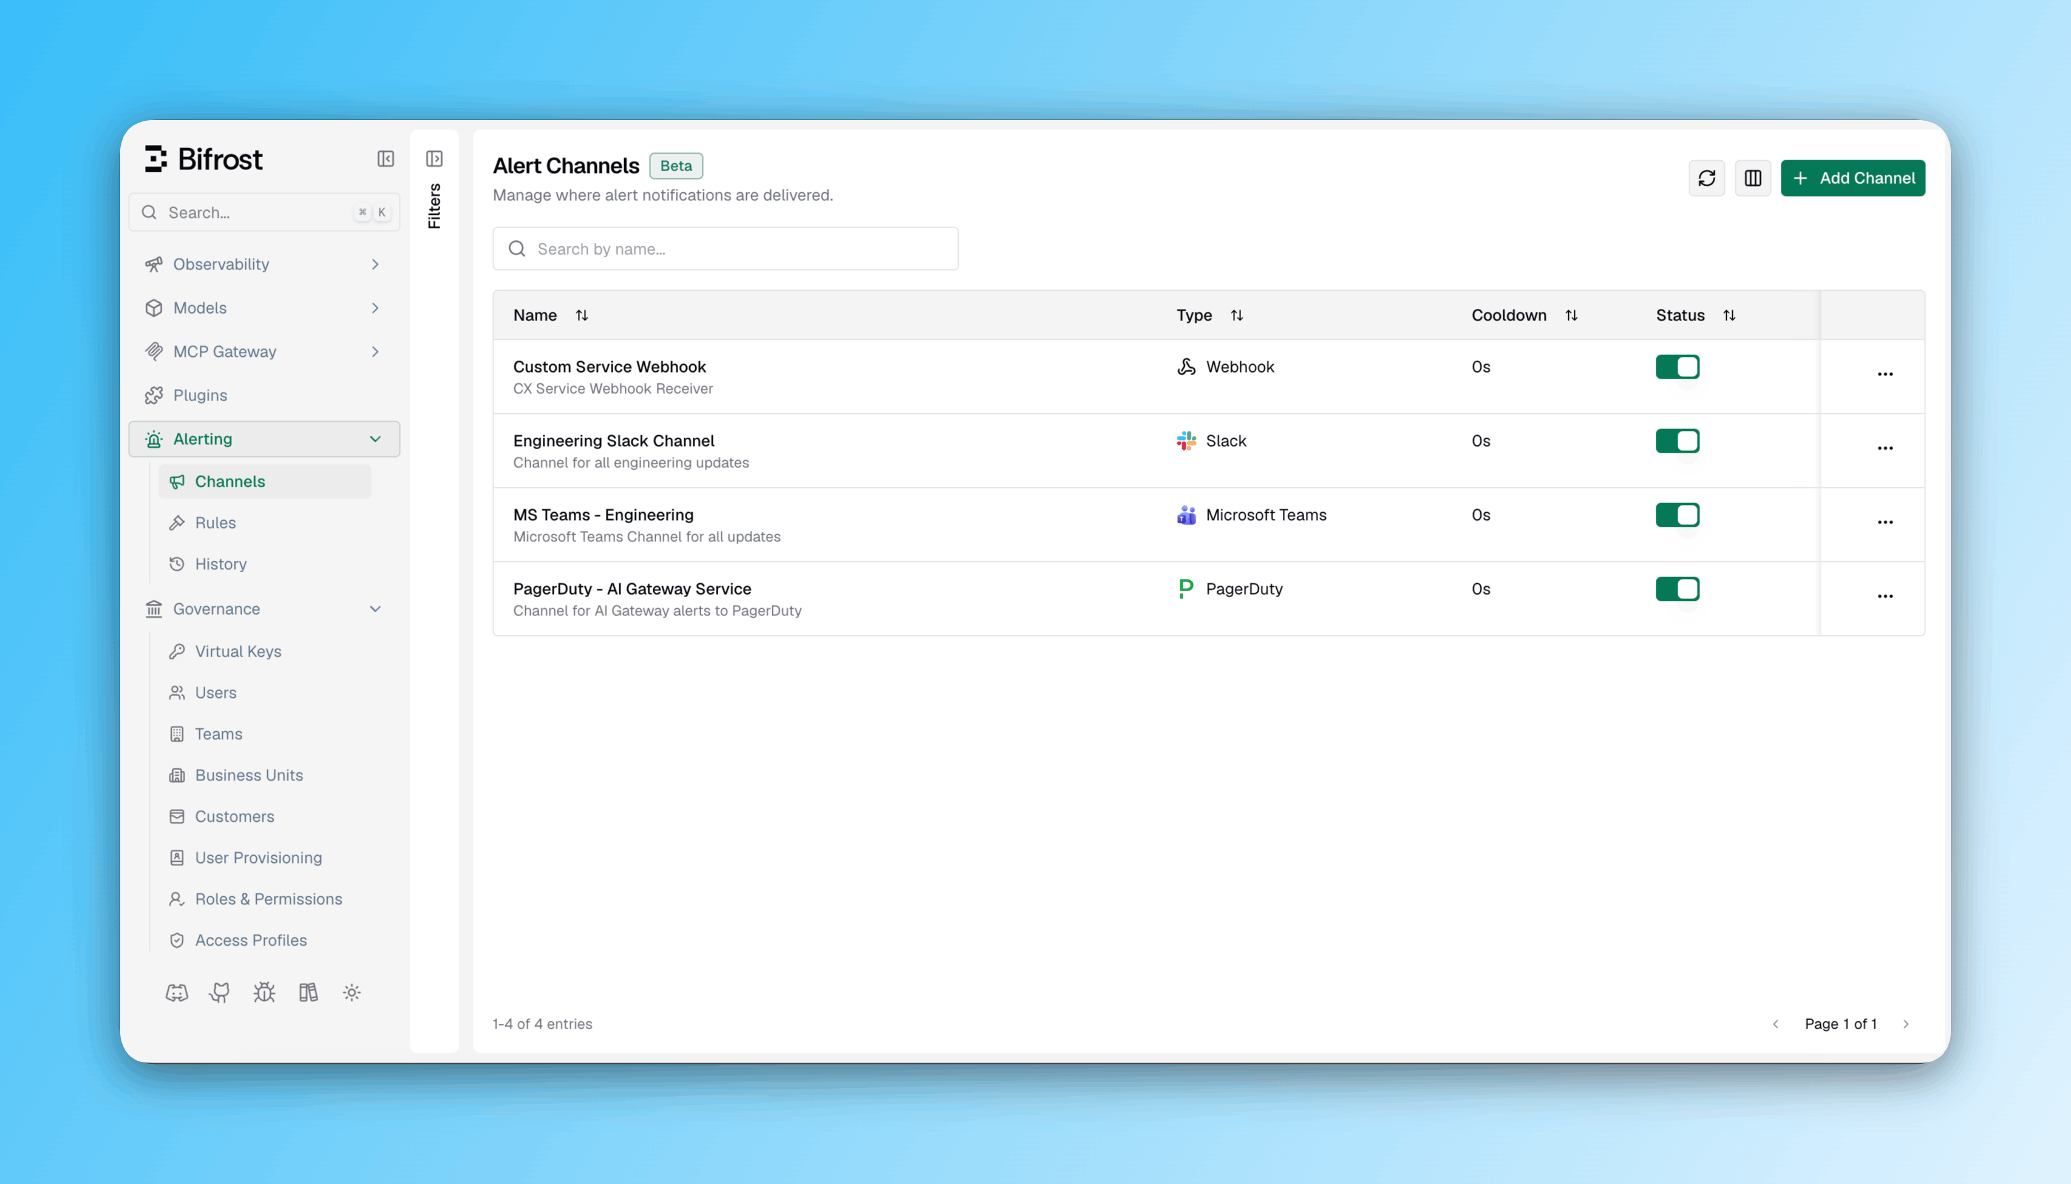Open User Provisioning
Screen dimensions: 2071x1184
point(264,858)
